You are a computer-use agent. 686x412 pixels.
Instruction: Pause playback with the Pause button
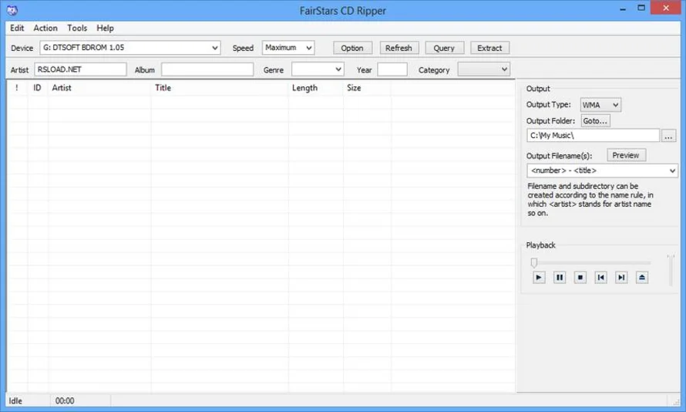point(559,278)
